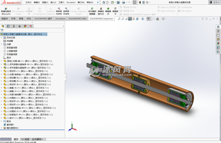Open the DisplayManager color ball tab

[x=25, y=26]
